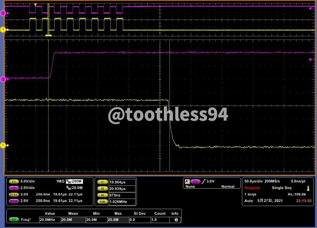
Task: Click the 200MS/s sample rate readout
Action: click(272, 181)
